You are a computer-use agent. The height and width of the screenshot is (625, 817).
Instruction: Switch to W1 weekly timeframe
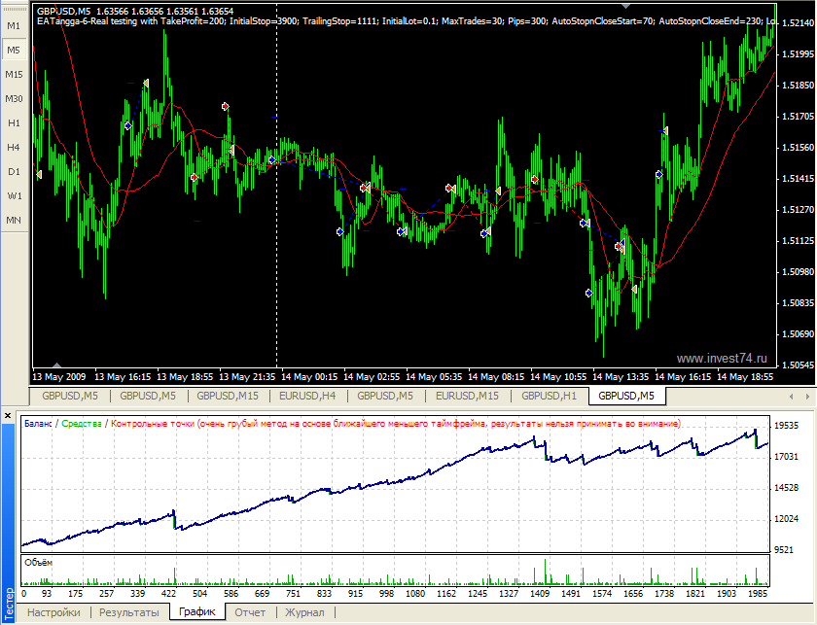click(x=14, y=195)
